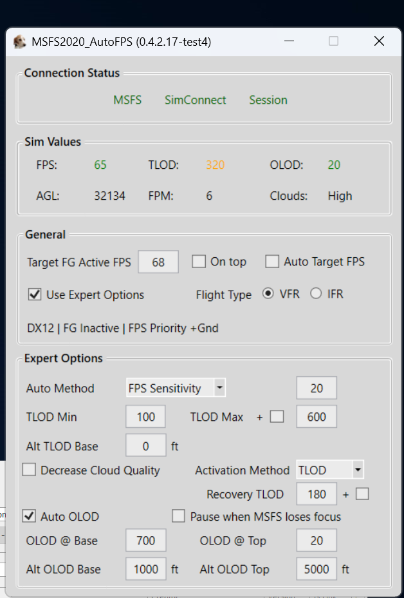Viewport: 404px width, 598px height.
Task: Click the Clouds value High
Action: 340,196
